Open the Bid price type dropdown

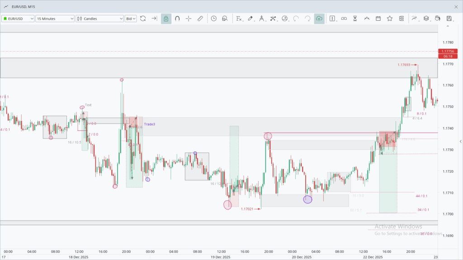click(x=131, y=19)
